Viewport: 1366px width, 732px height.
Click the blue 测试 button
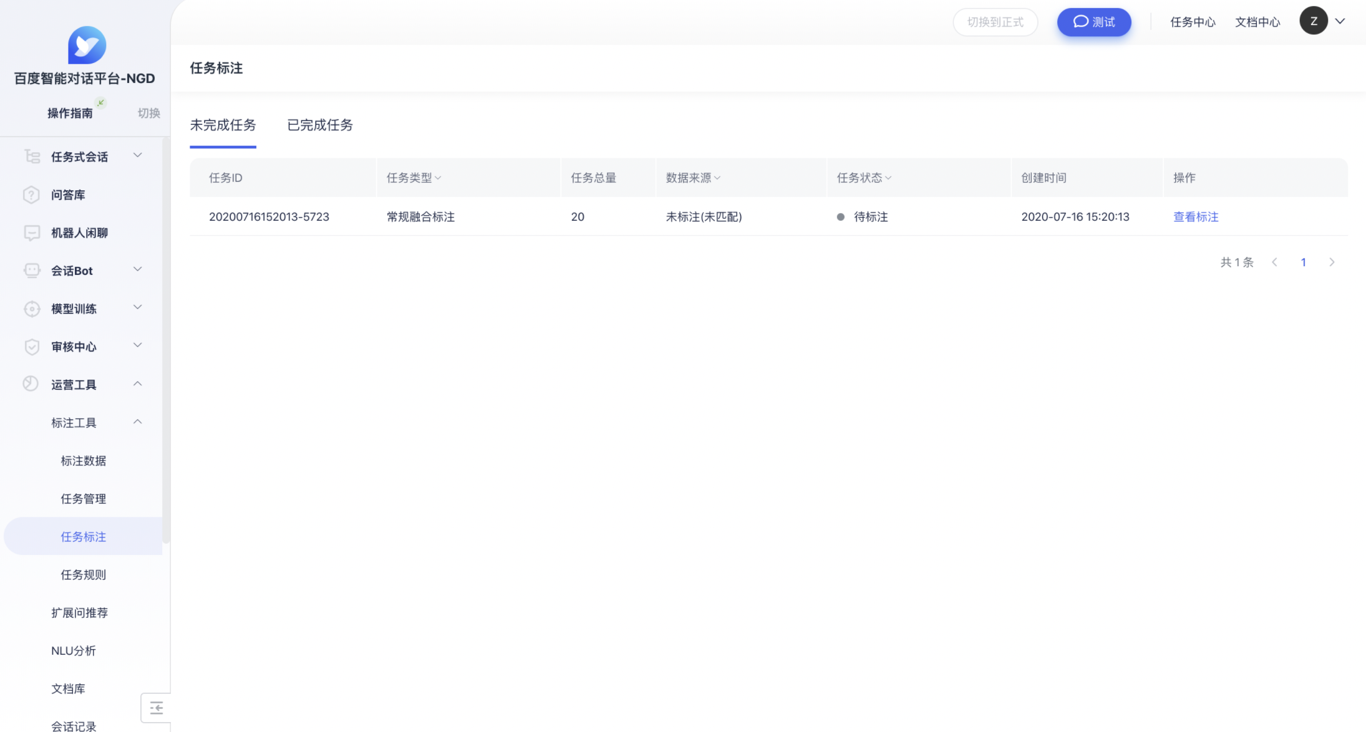click(1094, 22)
